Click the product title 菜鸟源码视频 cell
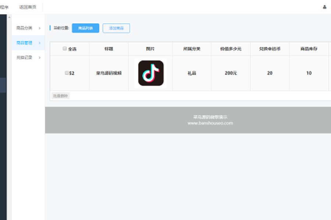Image resolution: width=331 pixels, height=220 pixels. tap(109, 73)
